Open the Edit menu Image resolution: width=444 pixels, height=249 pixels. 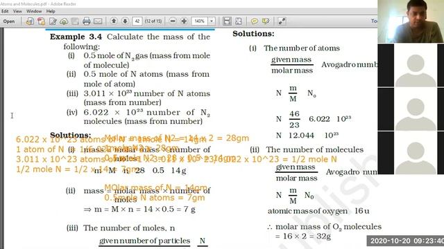(5, 11)
